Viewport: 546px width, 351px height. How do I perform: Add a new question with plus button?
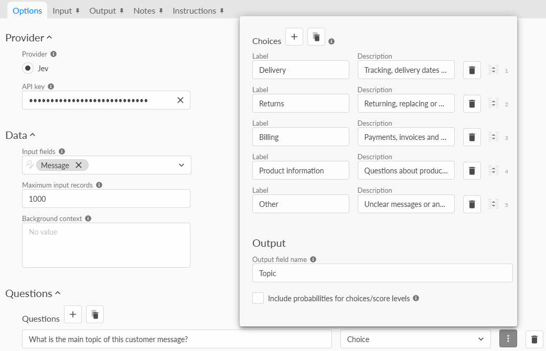click(x=73, y=314)
